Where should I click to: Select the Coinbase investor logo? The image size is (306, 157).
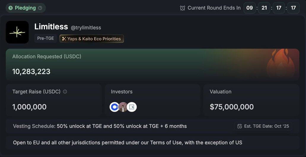[x=114, y=107]
